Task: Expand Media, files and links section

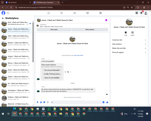Action: [x=129, y=48]
